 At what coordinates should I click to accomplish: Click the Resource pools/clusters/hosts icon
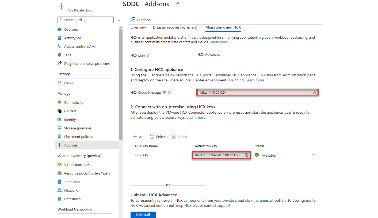pyautogui.click(x=60, y=173)
